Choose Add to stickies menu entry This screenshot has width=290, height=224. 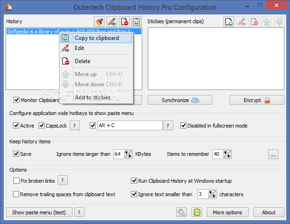tap(96, 97)
